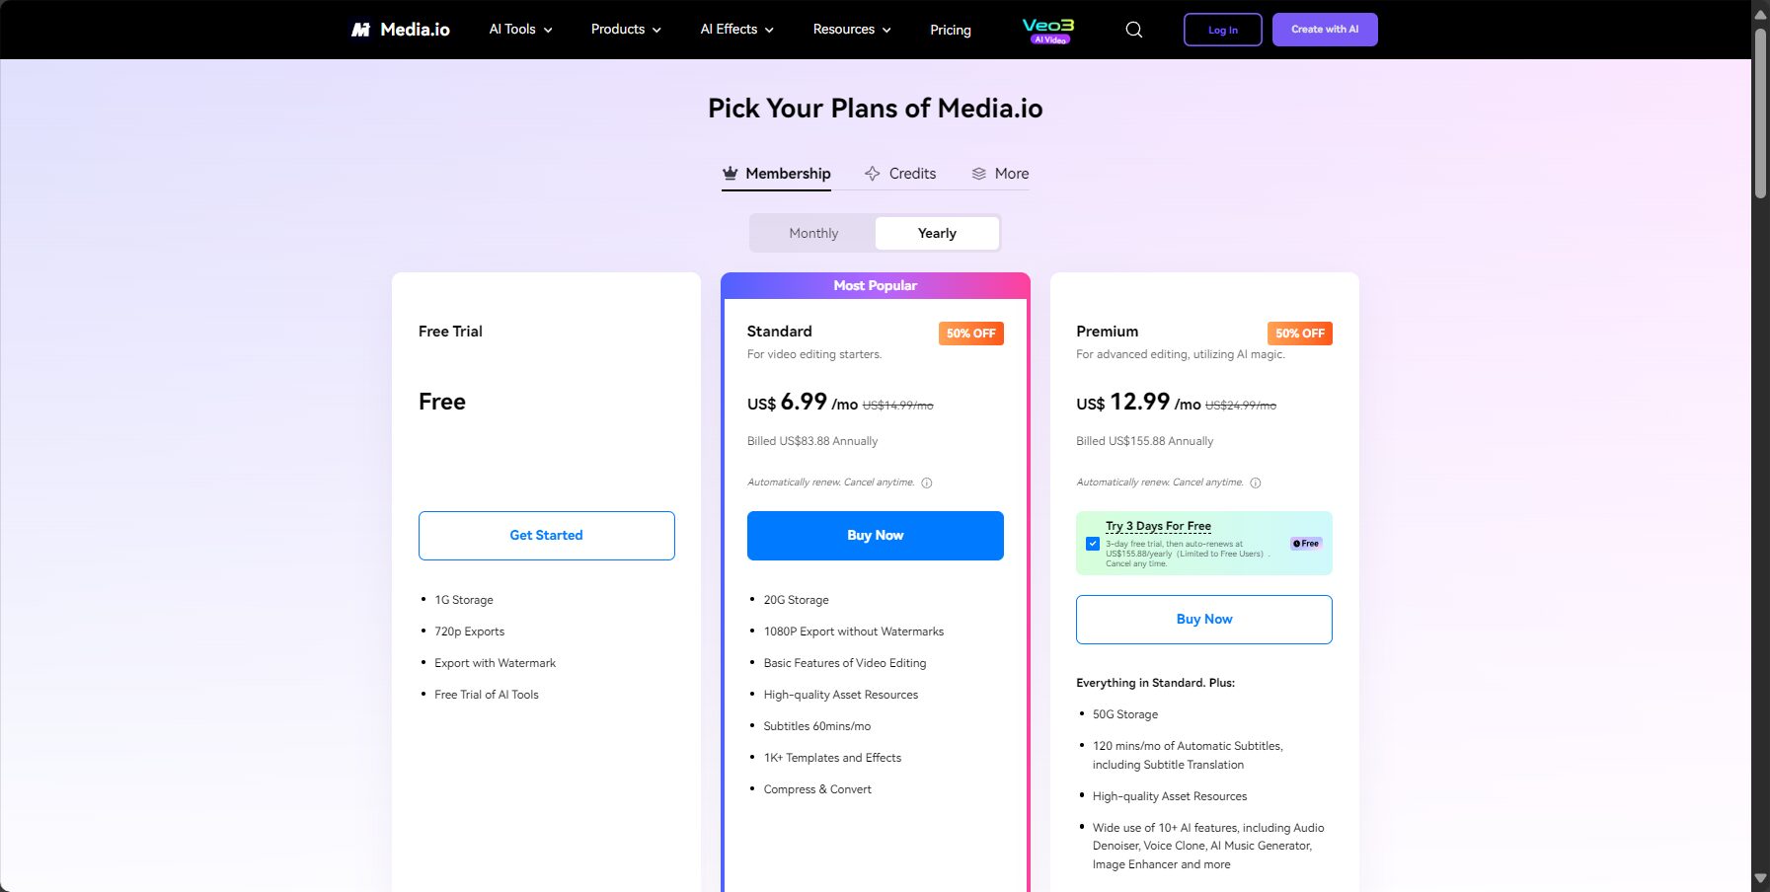Switch billing to Monthly
Viewport: 1770px width, 892px height.
tap(813, 234)
